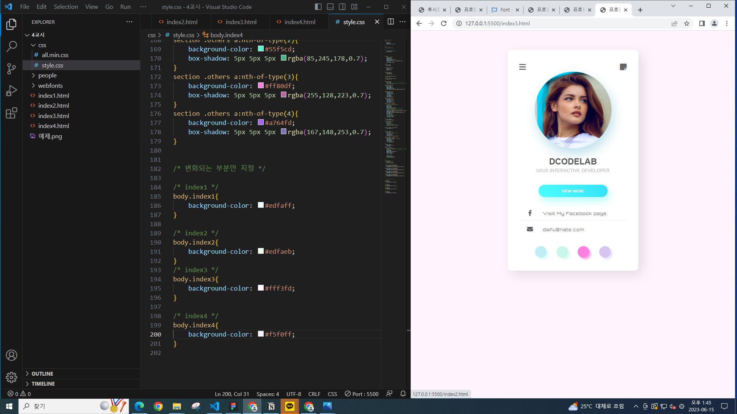
Task: Click Visit My Facebook page link
Action: click(575, 214)
